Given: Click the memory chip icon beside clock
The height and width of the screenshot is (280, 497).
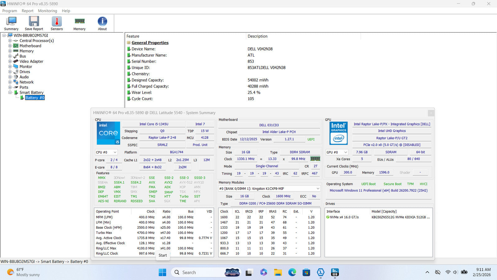Looking at the screenshot, I should [315, 159].
